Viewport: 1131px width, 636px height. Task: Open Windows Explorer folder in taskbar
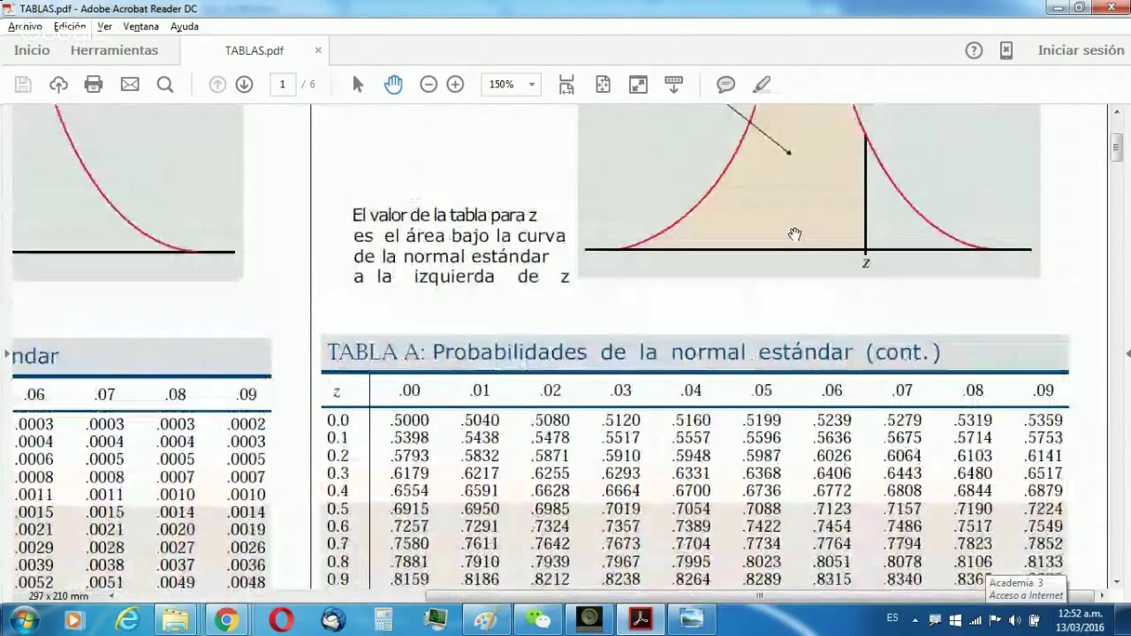tap(175, 620)
